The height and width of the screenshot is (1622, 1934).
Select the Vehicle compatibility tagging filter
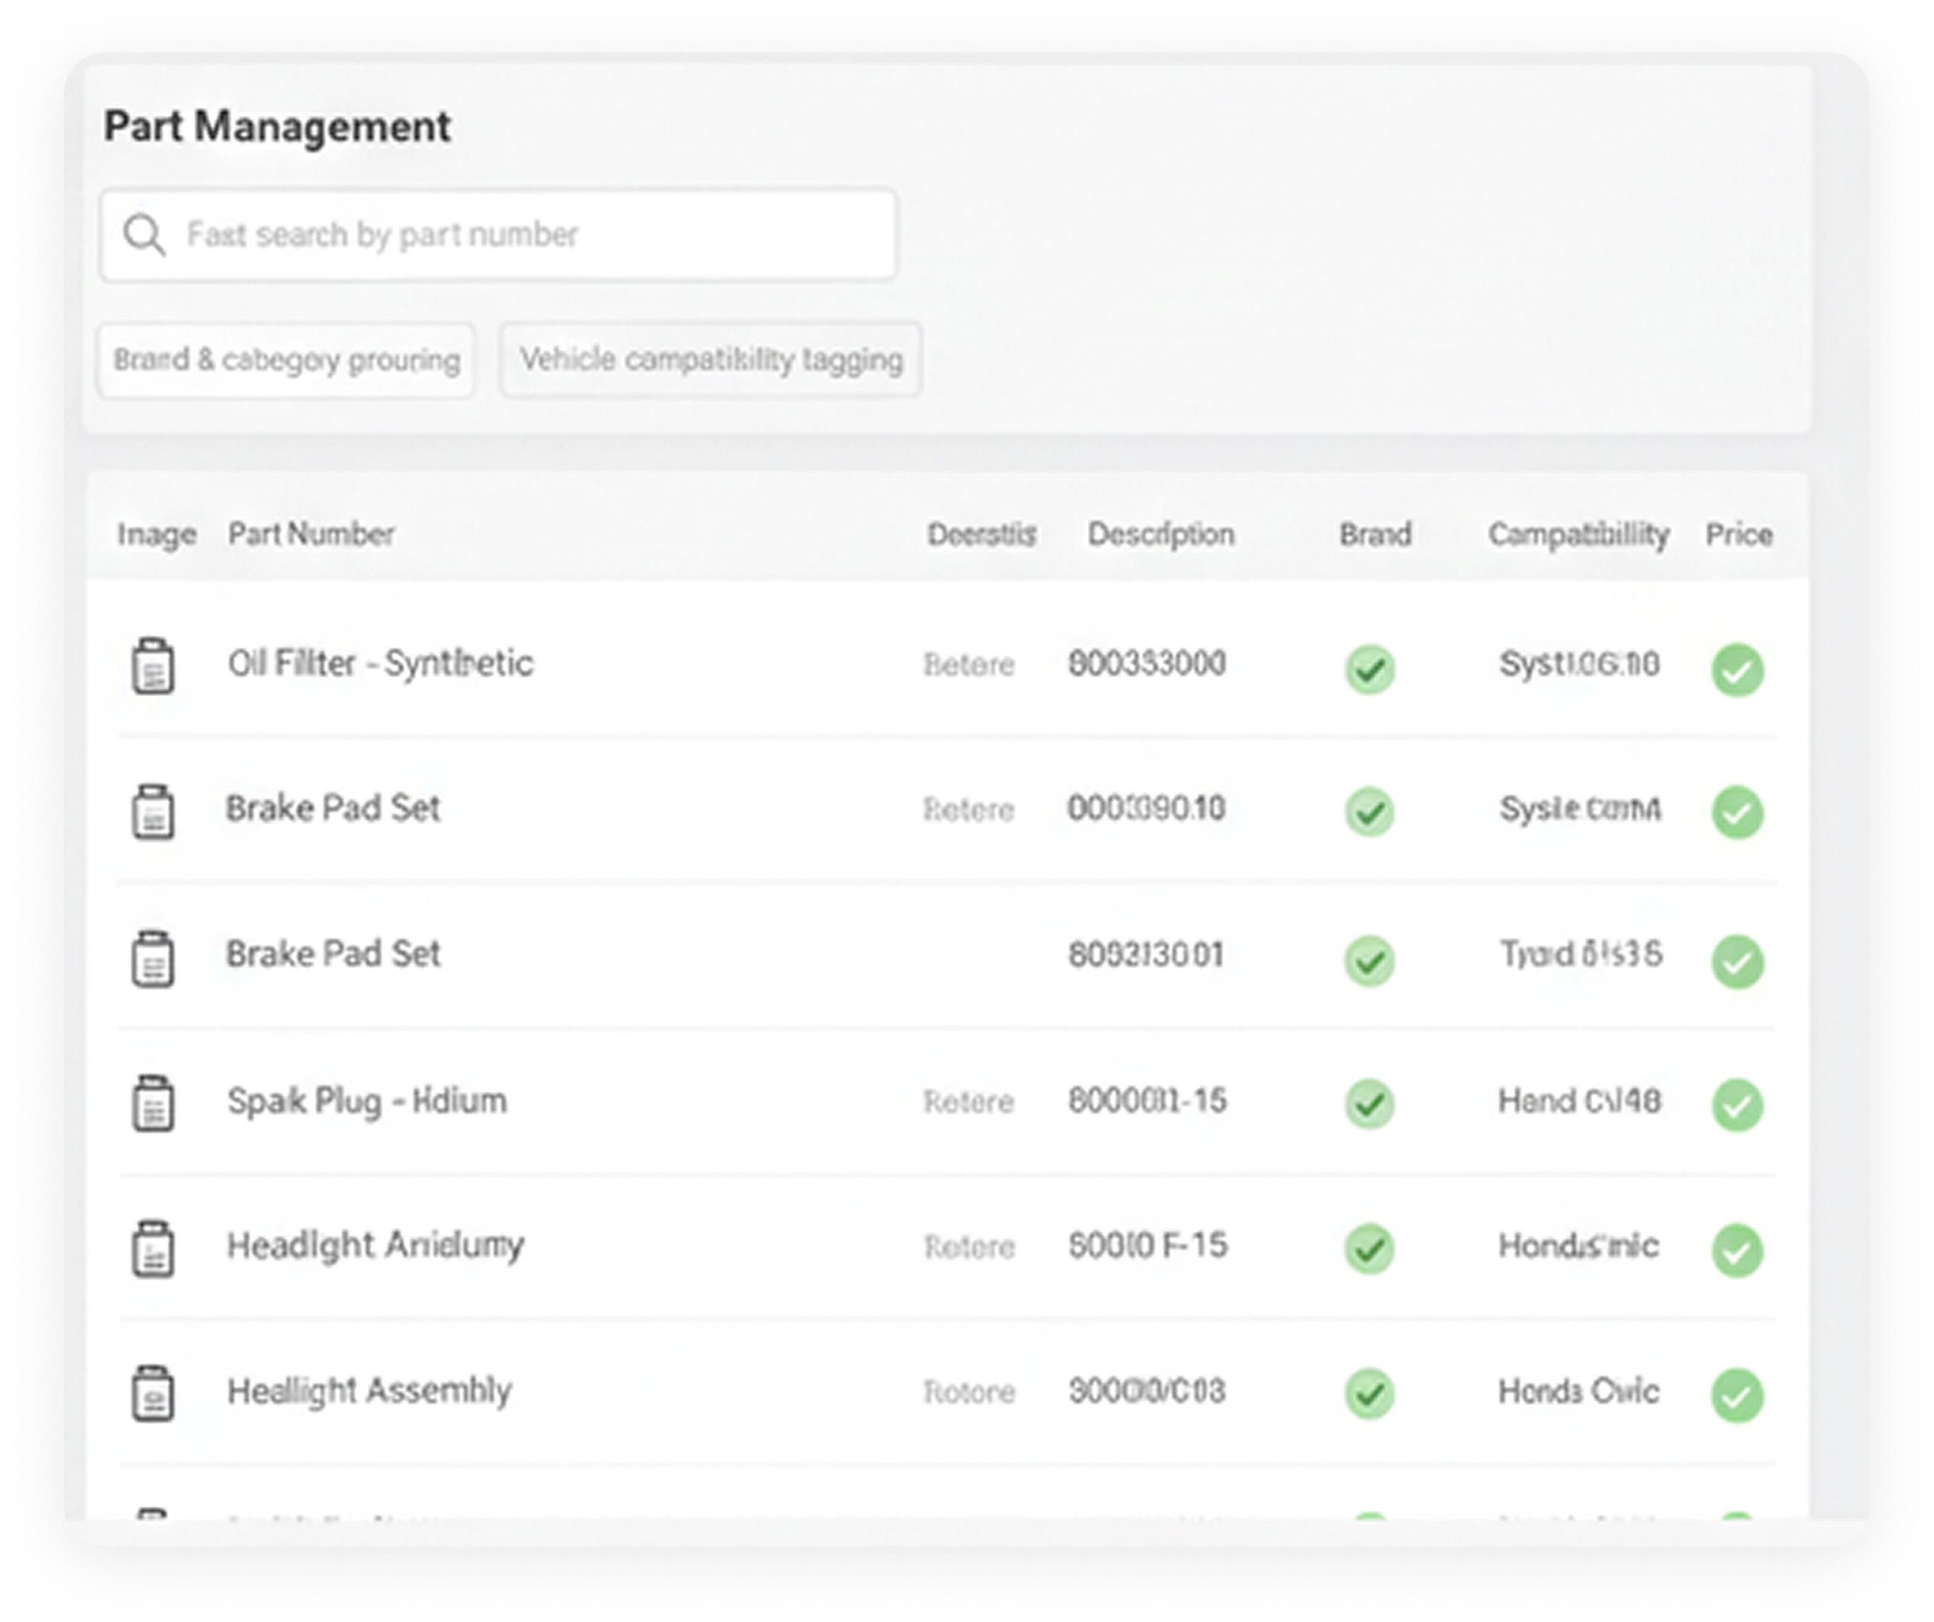point(711,359)
